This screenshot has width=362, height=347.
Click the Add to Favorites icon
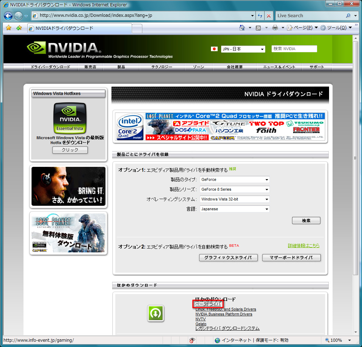19,28
